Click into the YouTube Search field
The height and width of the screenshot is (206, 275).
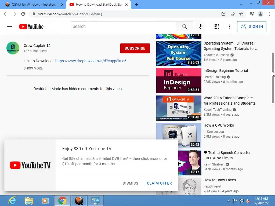coord(123,27)
